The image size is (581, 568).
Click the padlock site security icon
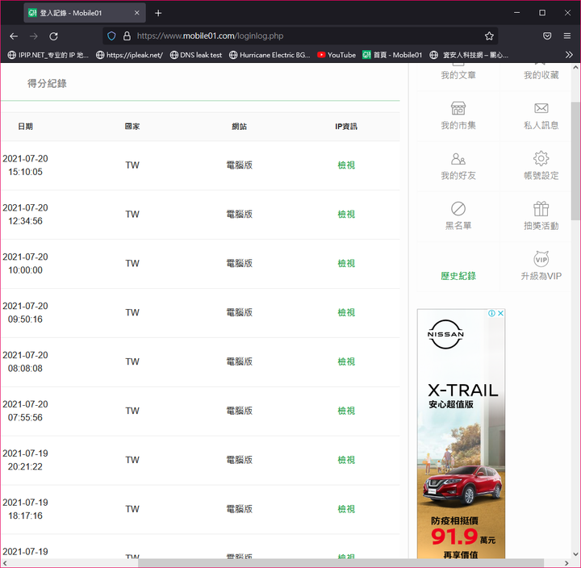(127, 36)
